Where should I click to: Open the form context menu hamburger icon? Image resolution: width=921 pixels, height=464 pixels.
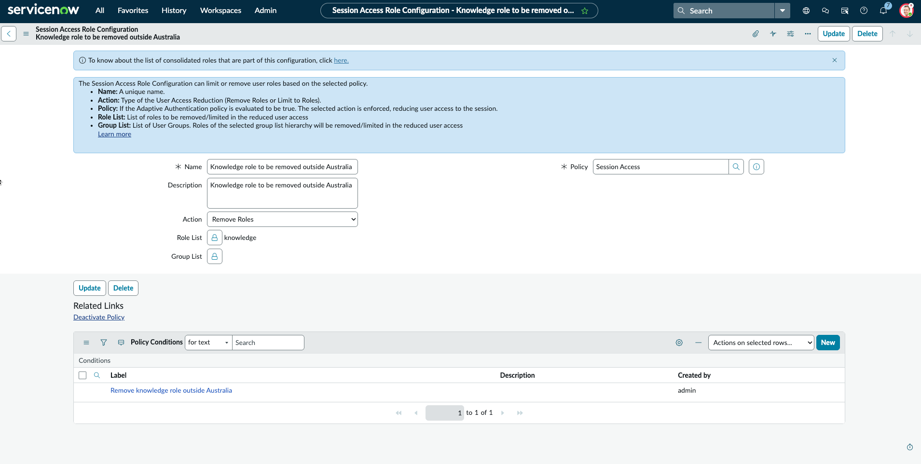coord(26,34)
